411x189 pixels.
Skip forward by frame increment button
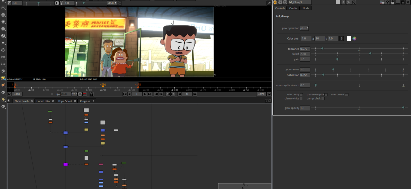coord(195,94)
